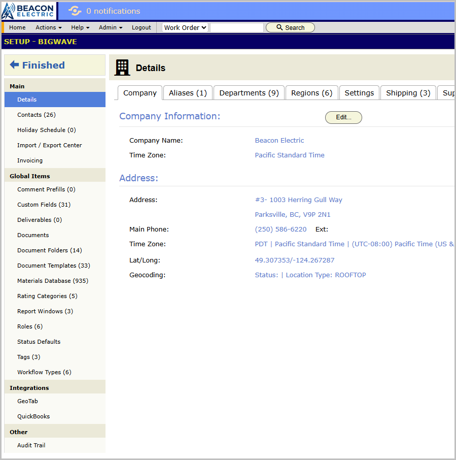Click the Beacon Electric company name value
Screen dimensions: 456x460
[279, 141]
